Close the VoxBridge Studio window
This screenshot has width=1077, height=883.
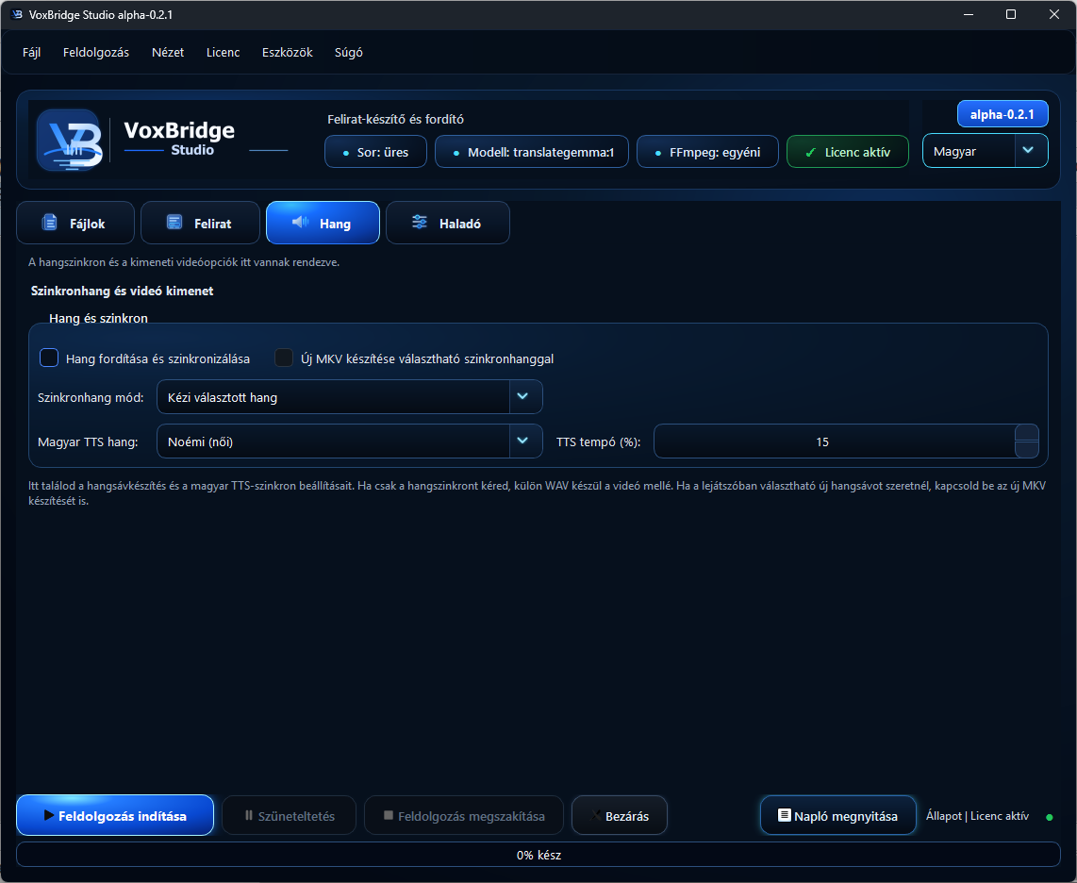click(x=1054, y=14)
